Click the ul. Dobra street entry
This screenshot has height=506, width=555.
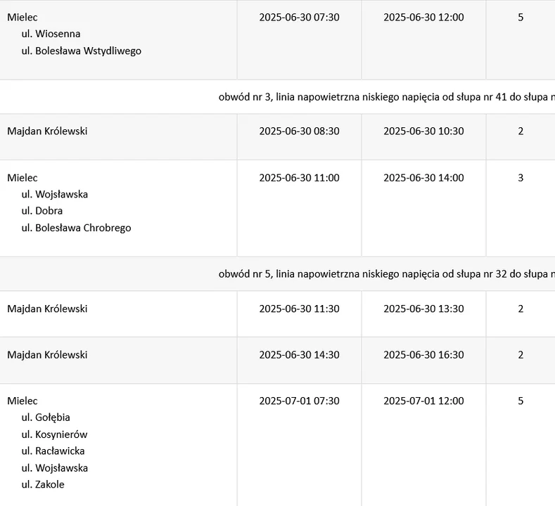pyautogui.click(x=42, y=211)
